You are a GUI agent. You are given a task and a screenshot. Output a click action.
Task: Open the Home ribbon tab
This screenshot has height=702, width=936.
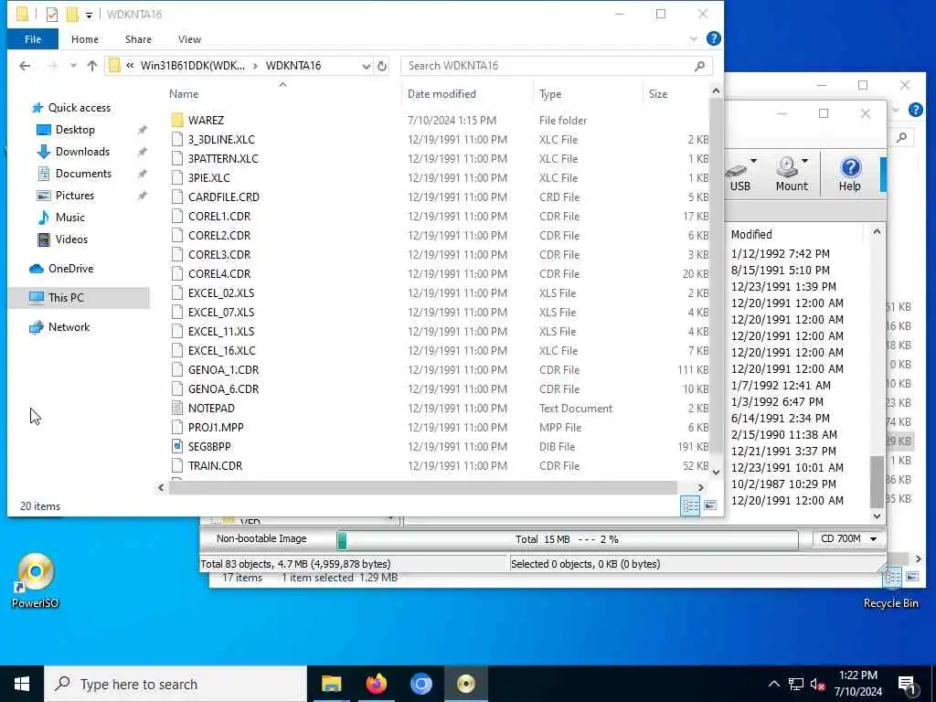click(x=85, y=39)
